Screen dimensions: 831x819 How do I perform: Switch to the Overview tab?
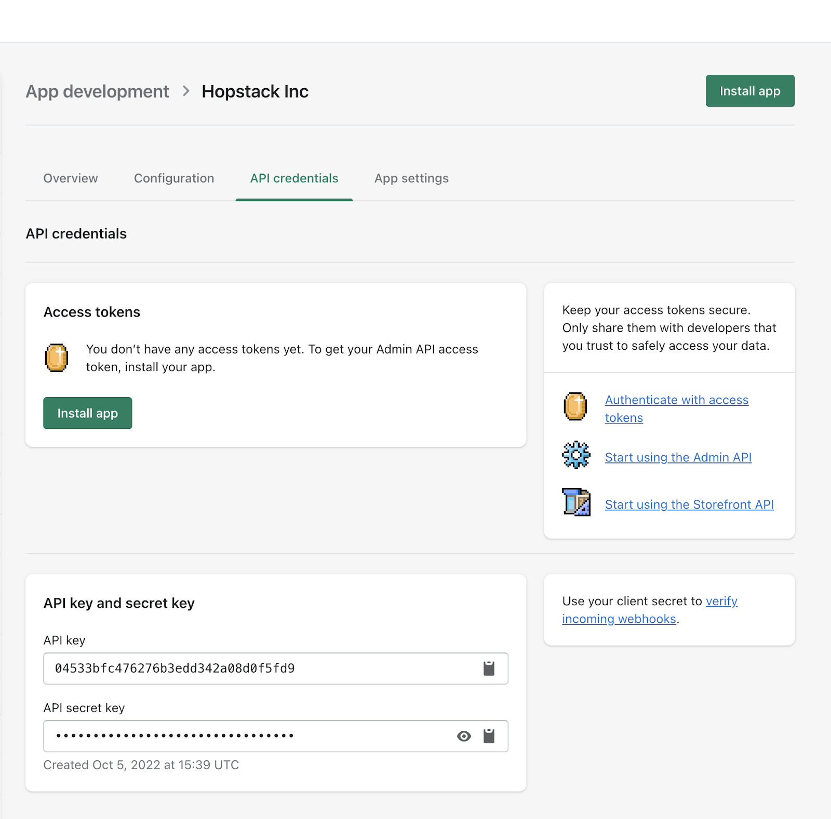(70, 178)
